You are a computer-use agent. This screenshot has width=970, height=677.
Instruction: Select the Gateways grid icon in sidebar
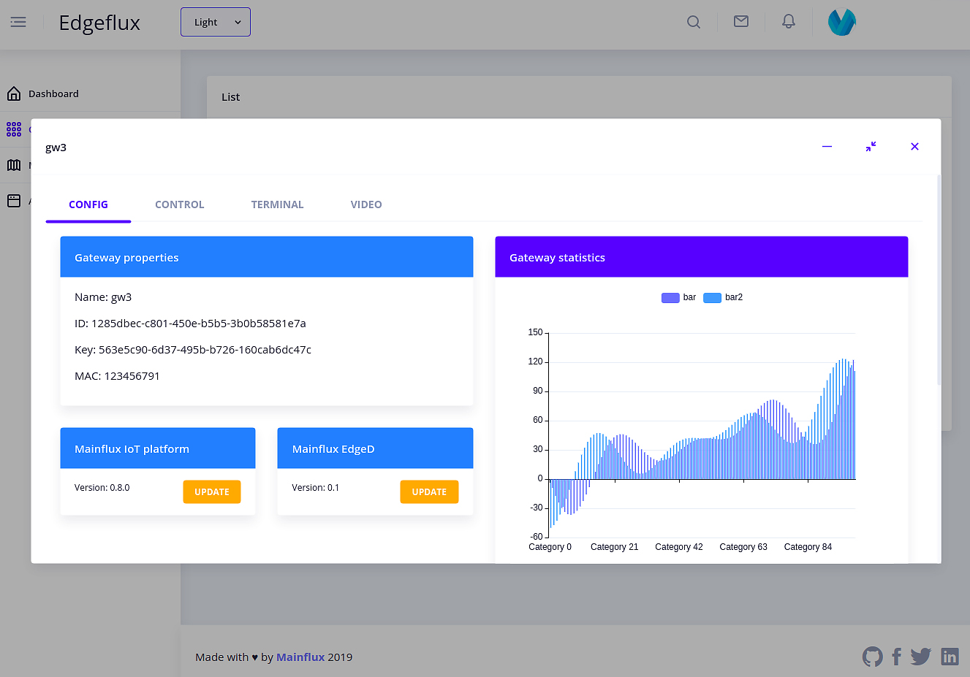point(13,129)
